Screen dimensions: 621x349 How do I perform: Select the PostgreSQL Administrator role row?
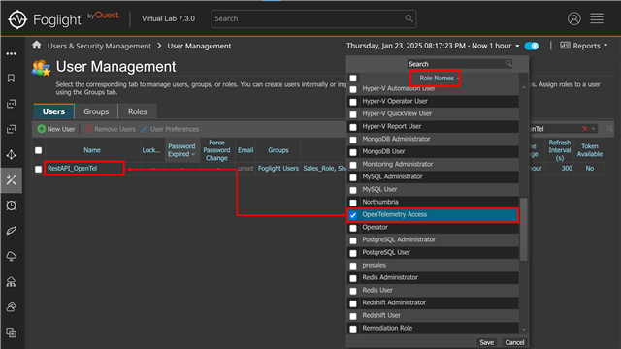coord(433,239)
